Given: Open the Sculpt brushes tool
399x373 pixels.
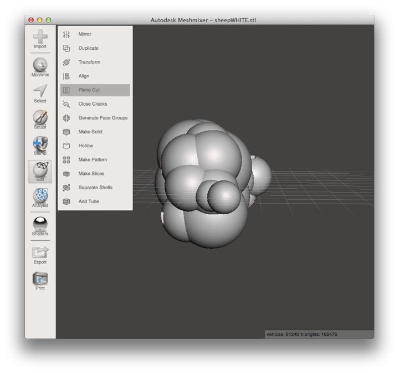Looking at the screenshot, I should (x=40, y=119).
